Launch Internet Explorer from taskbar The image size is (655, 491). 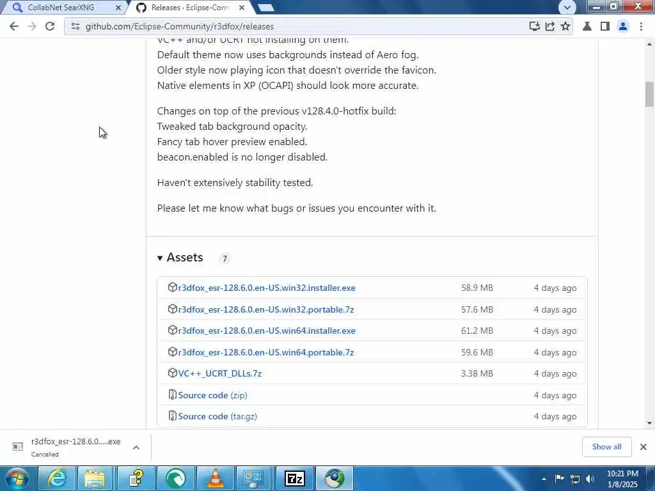pyautogui.click(x=56, y=478)
